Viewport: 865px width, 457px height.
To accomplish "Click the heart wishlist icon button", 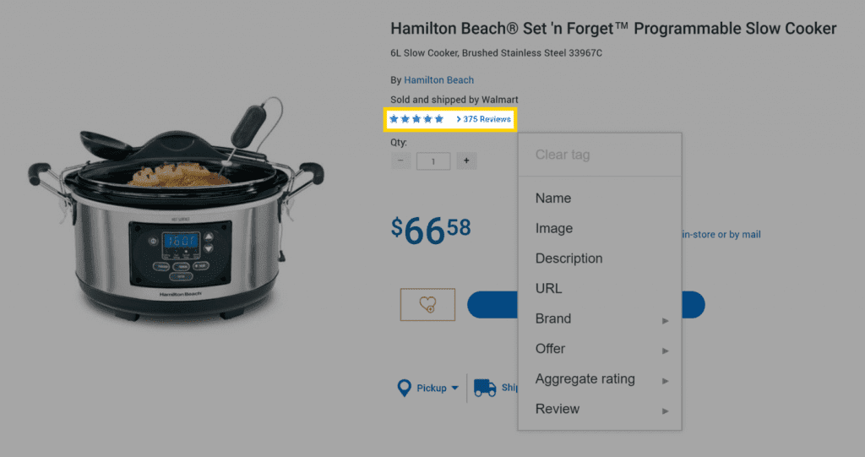I will pos(427,304).
